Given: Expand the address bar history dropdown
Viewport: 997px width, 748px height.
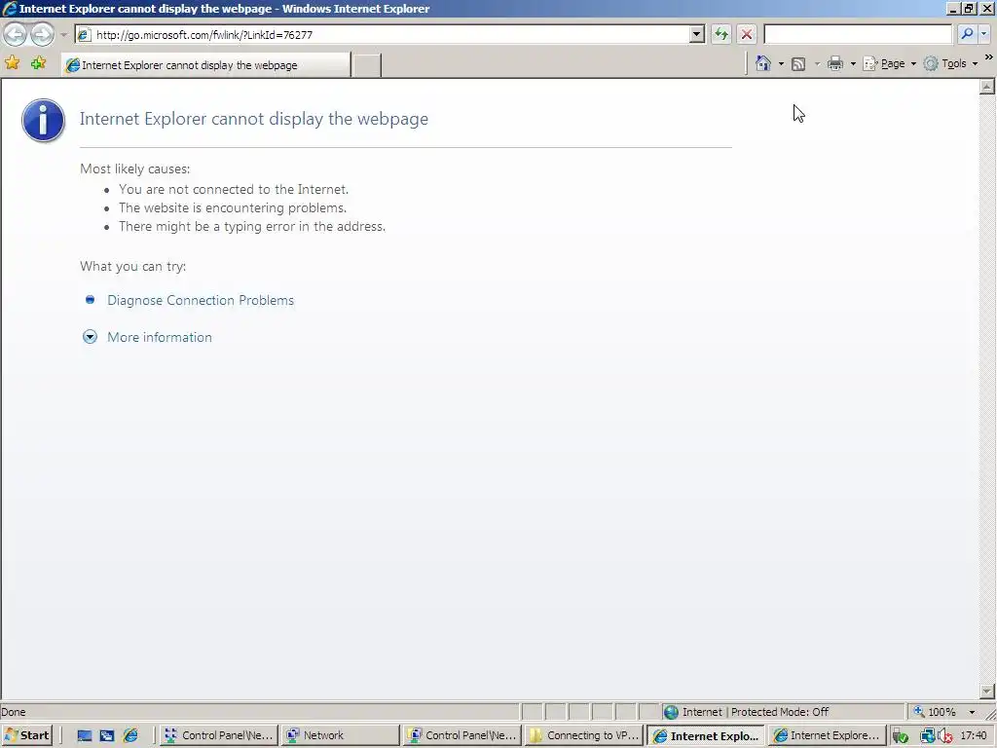Looking at the screenshot, I should point(697,34).
